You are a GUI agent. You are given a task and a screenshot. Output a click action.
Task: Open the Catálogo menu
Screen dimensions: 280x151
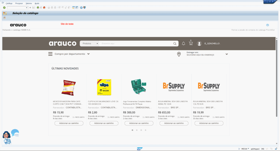9,3
